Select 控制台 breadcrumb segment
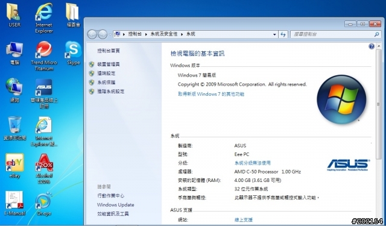 [135, 34]
